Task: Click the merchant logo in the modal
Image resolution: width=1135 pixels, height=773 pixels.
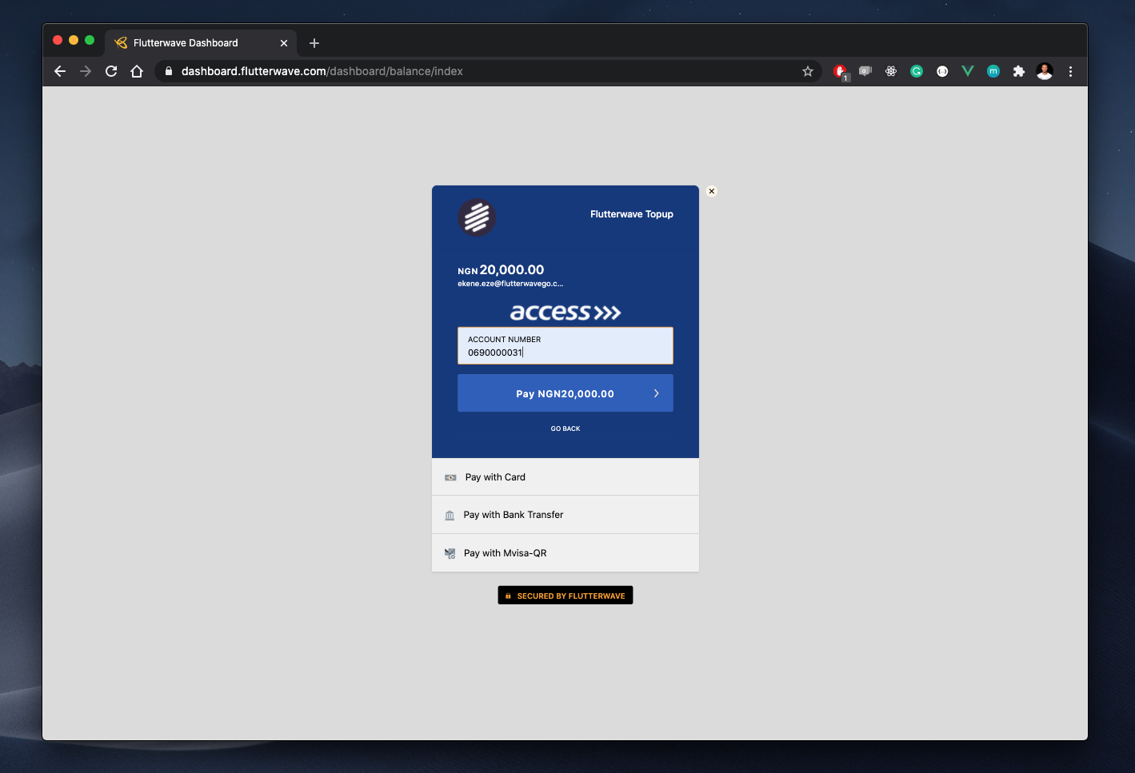Action: (x=477, y=217)
